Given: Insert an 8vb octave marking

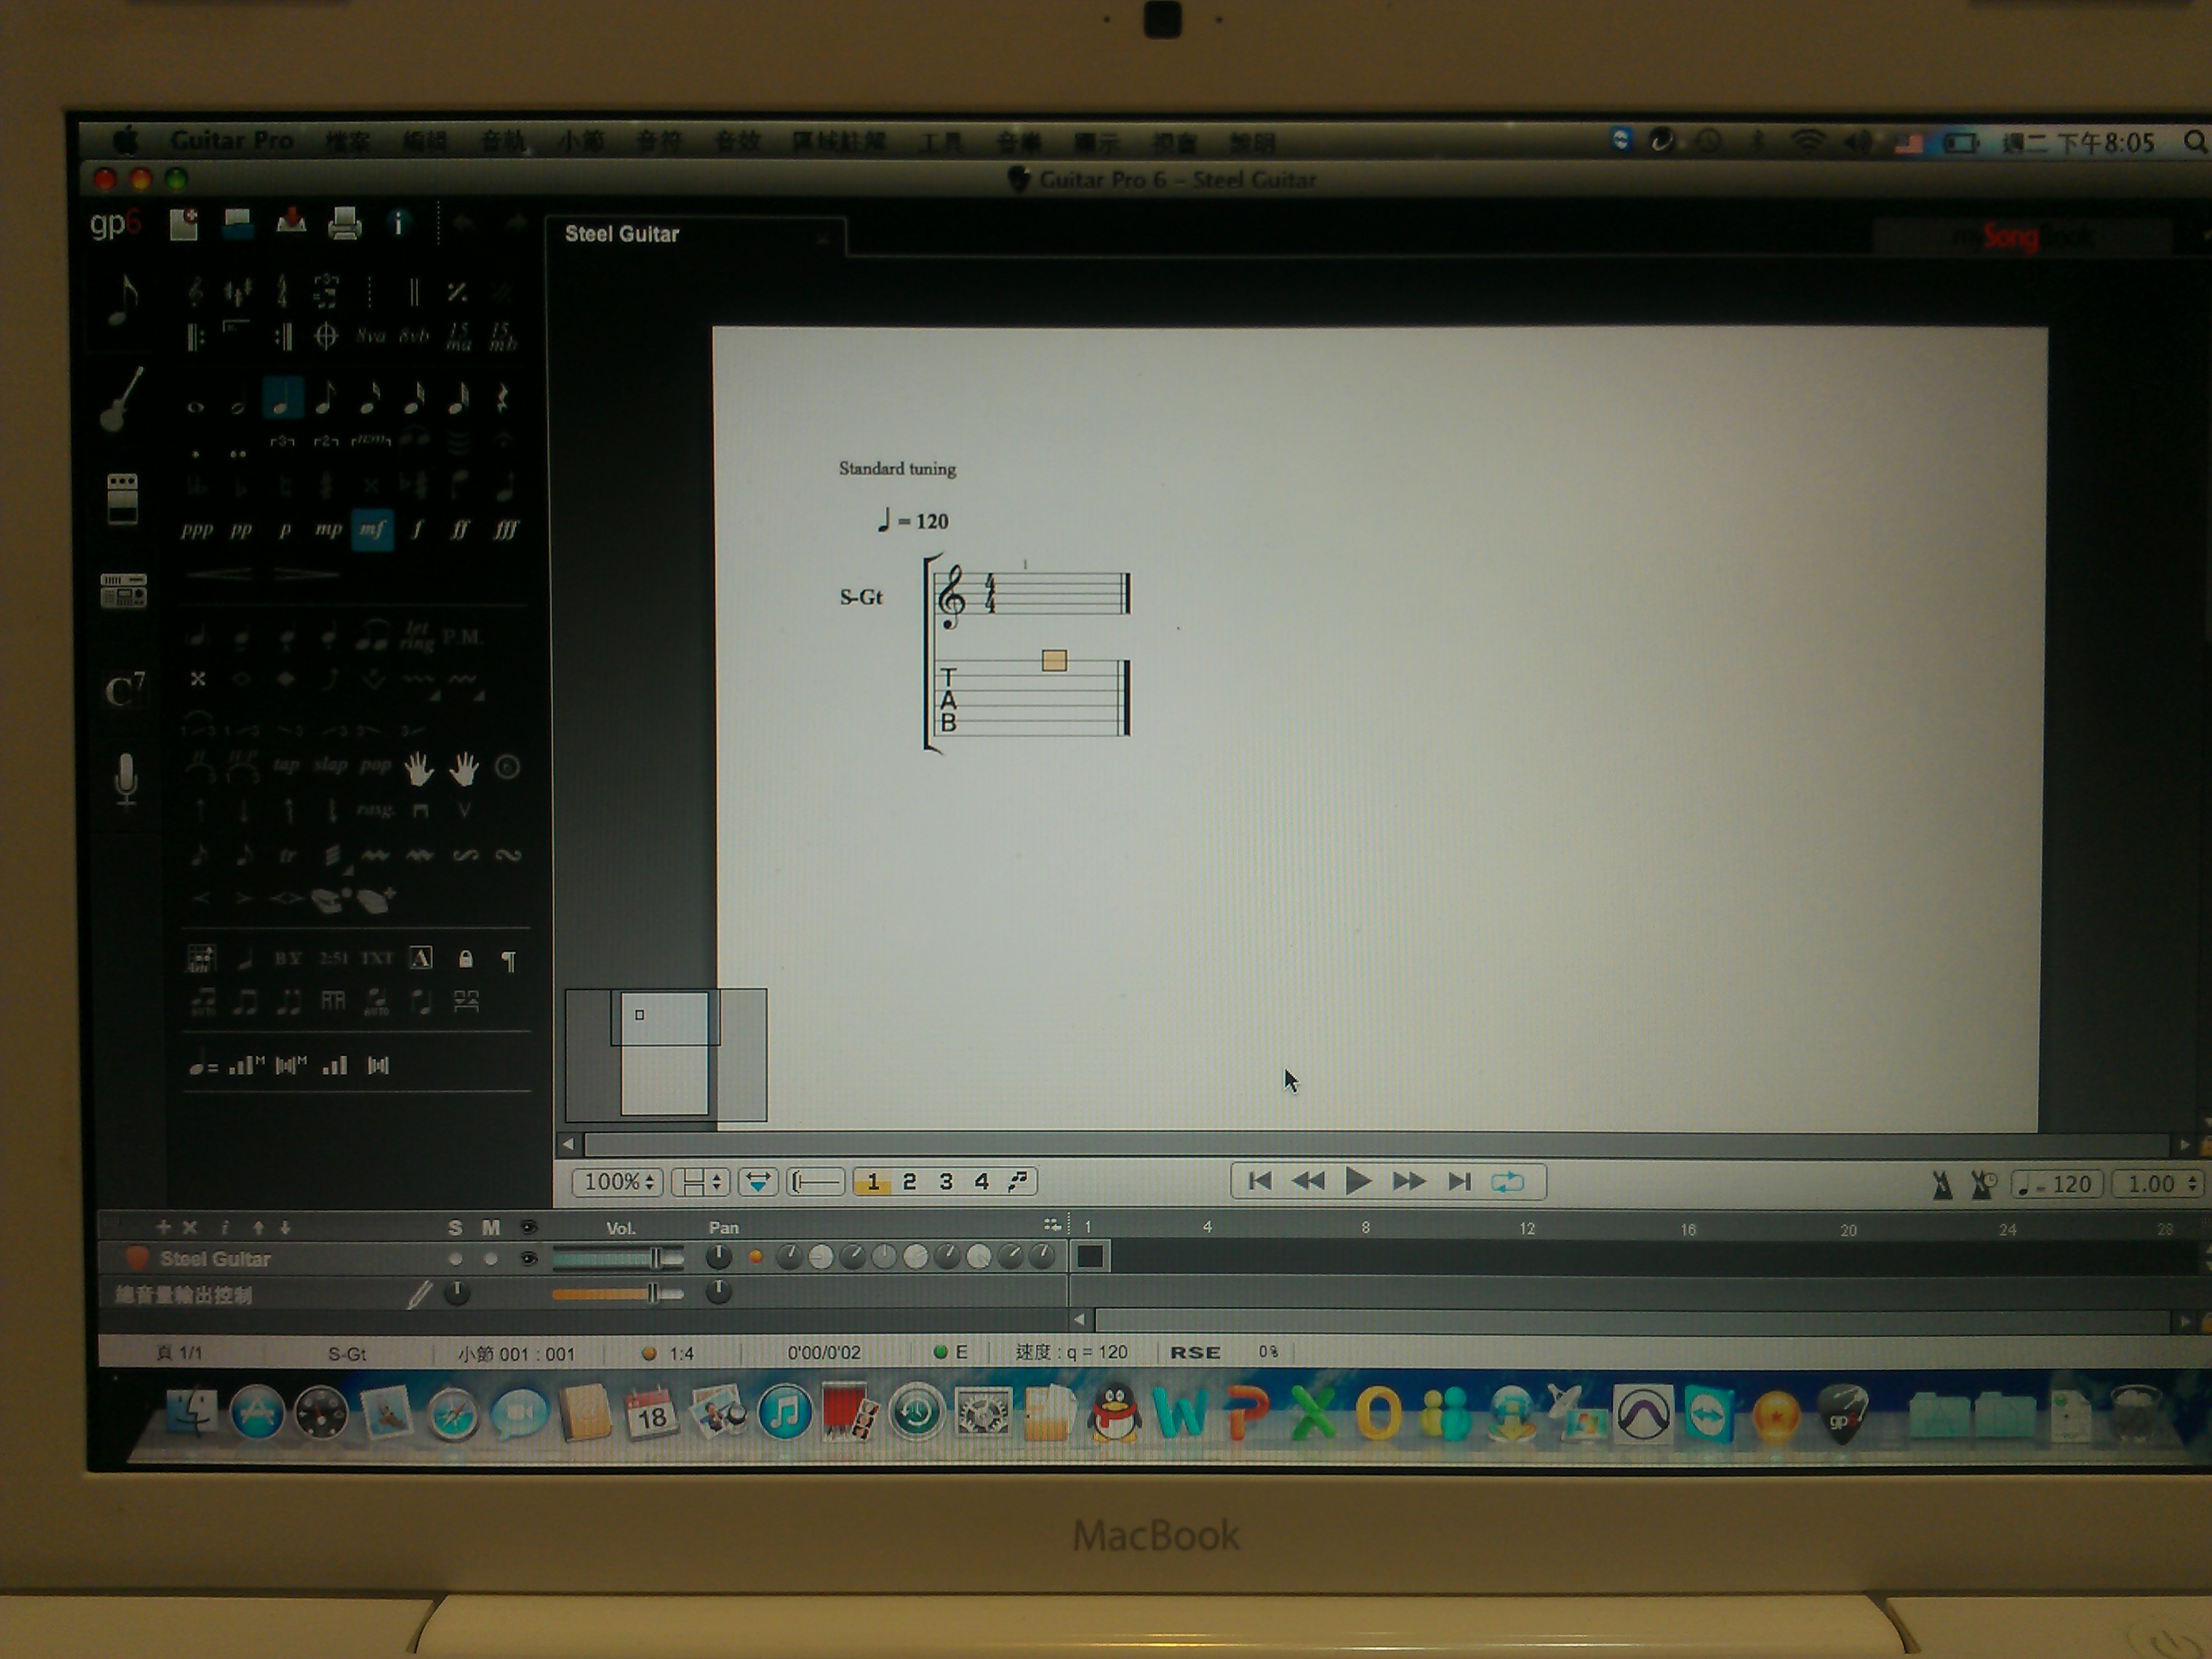Looking at the screenshot, I should coord(414,336).
